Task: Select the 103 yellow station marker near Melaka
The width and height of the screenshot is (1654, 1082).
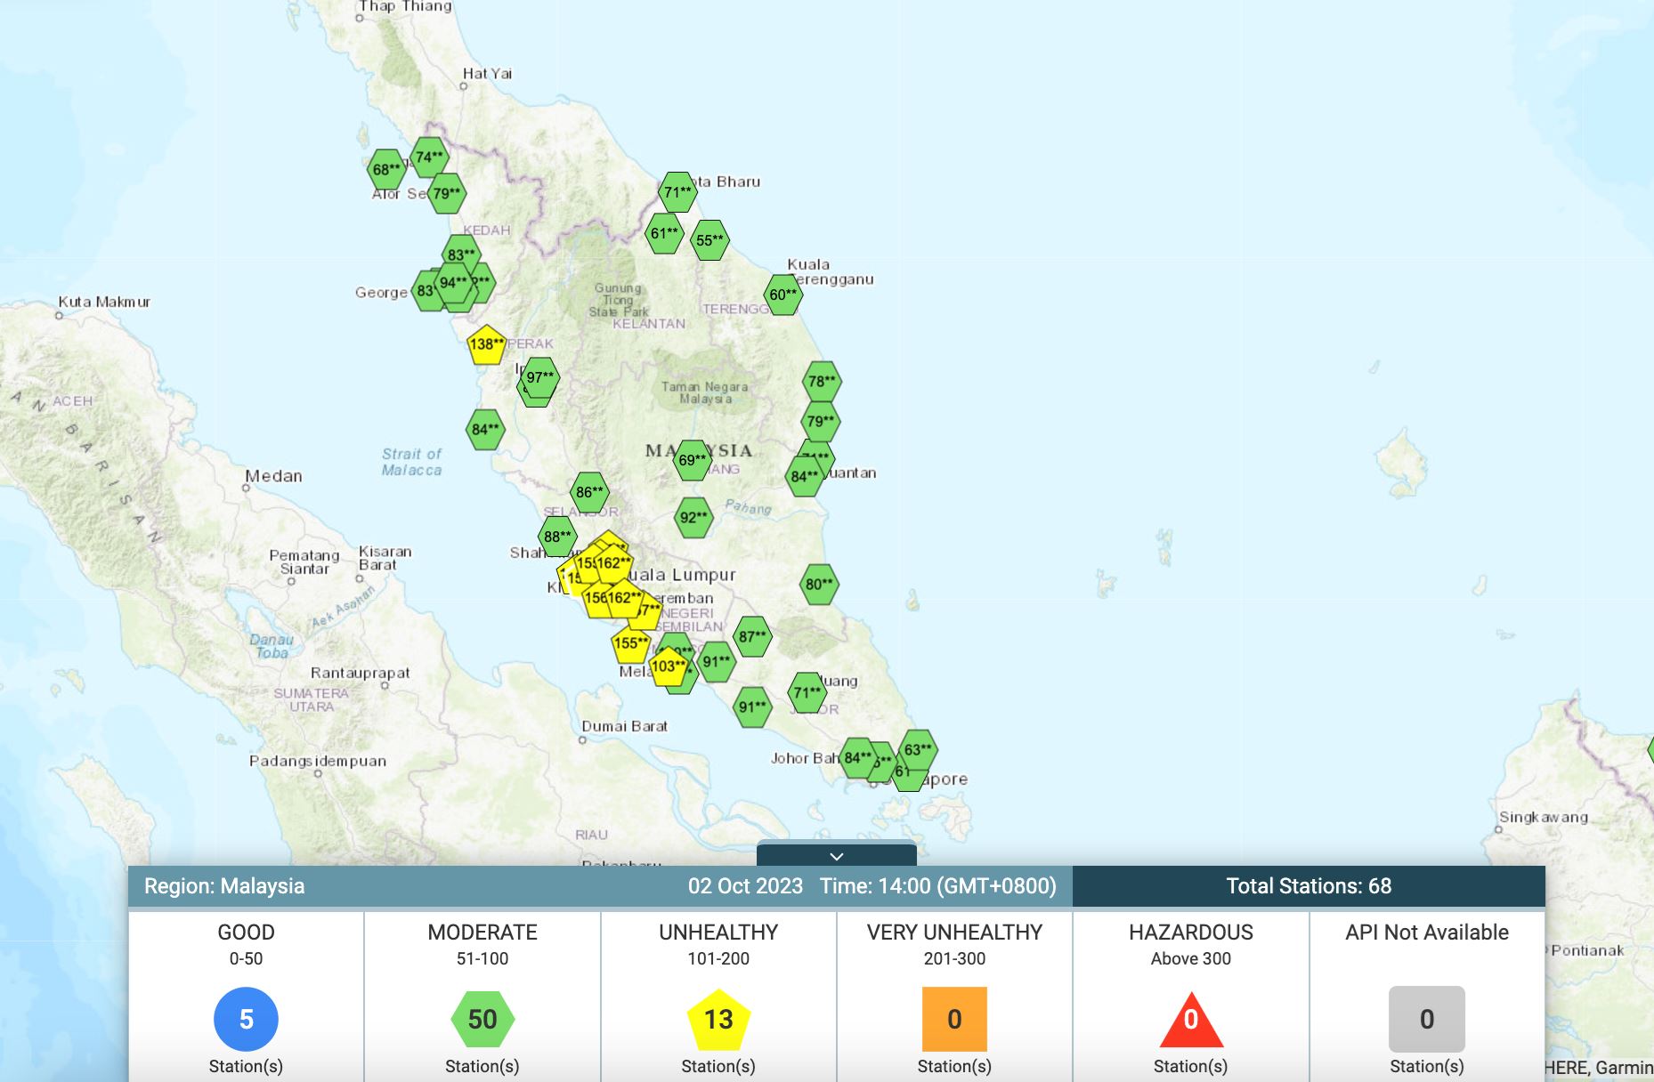Action: tap(668, 666)
